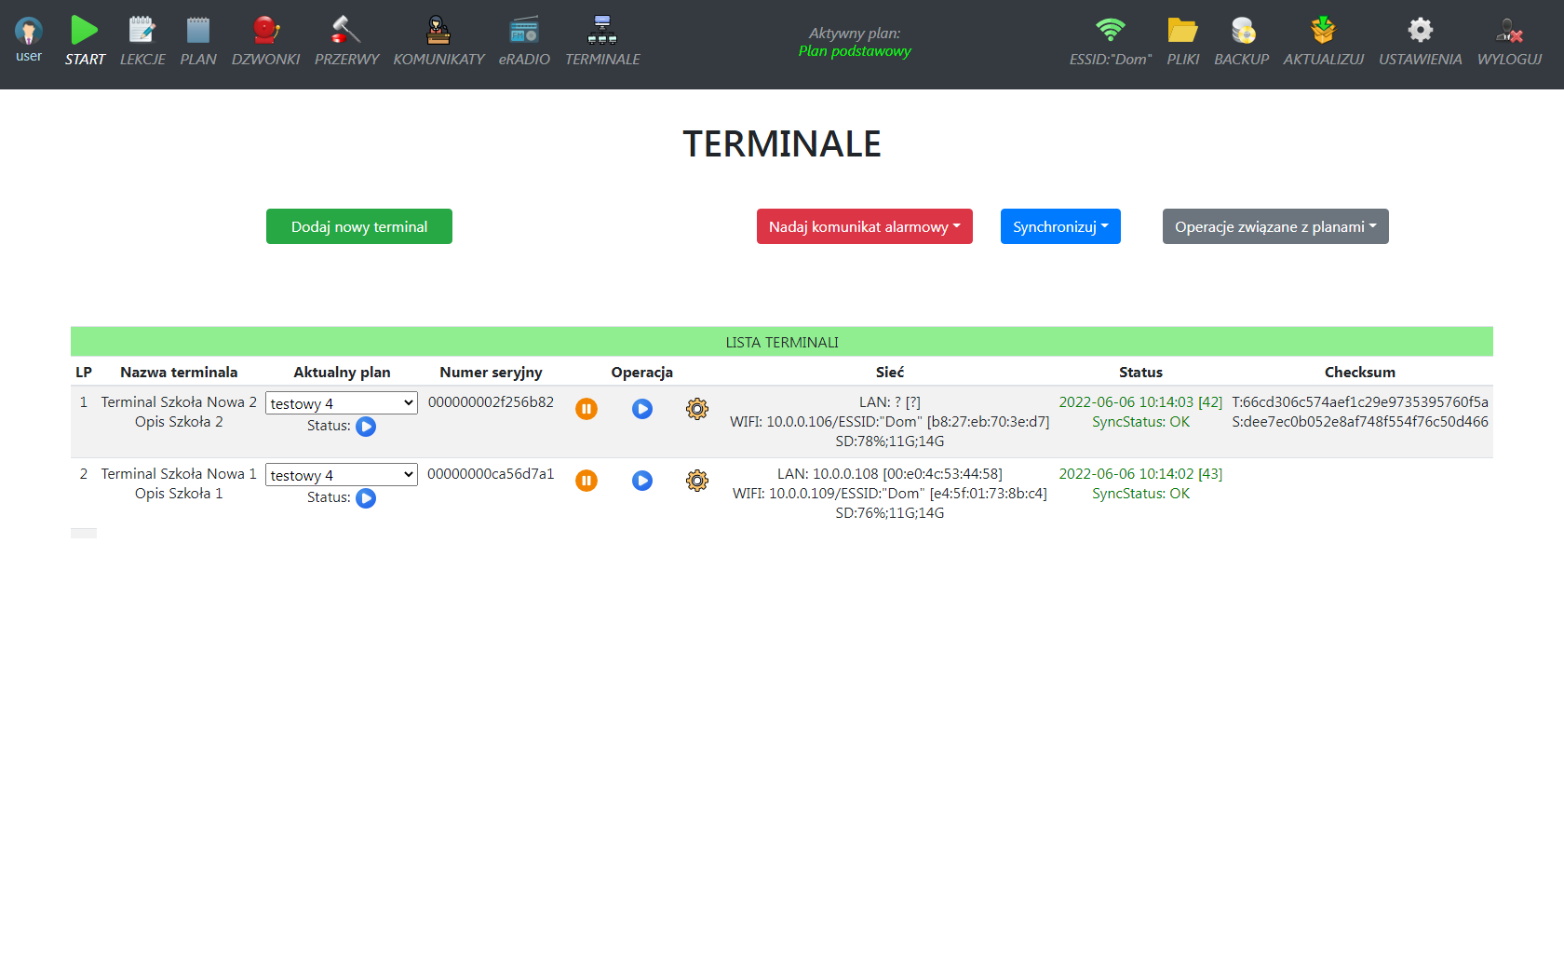The width and height of the screenshot is (1564, 978).
Task: Click the Aktualny plan column header
Action: [342, 372]
